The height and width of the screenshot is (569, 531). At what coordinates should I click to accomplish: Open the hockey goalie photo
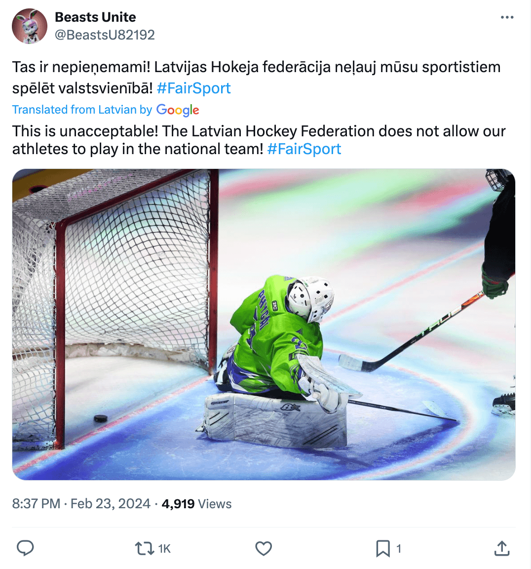point(264,324)
